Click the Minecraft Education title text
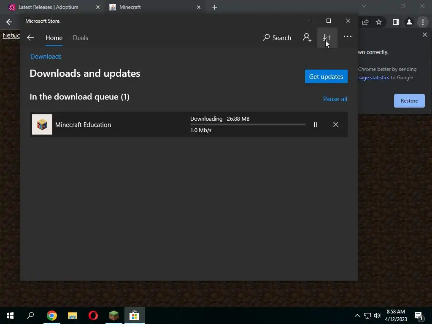 pyautogui.click(x=83, y=125)
